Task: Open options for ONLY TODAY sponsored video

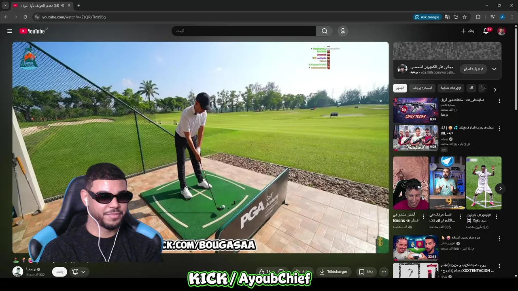Action: coord(499,101)
